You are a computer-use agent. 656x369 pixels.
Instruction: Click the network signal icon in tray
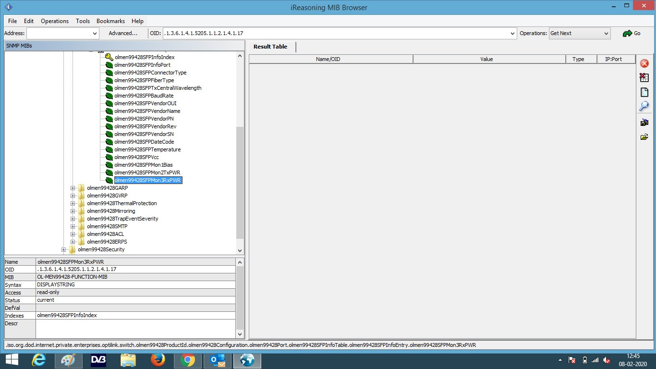pos(595,360)
